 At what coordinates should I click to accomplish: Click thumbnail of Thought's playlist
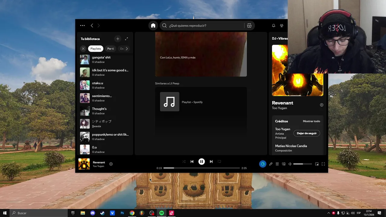point(85,111)
